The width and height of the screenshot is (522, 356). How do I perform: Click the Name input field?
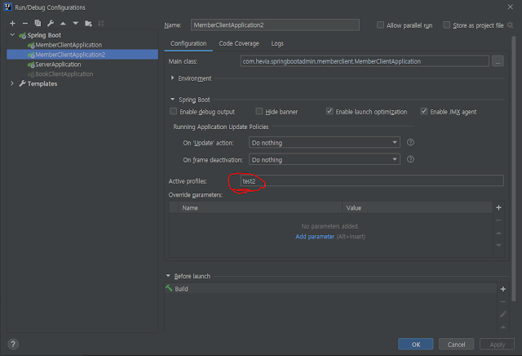pos(275,25)
